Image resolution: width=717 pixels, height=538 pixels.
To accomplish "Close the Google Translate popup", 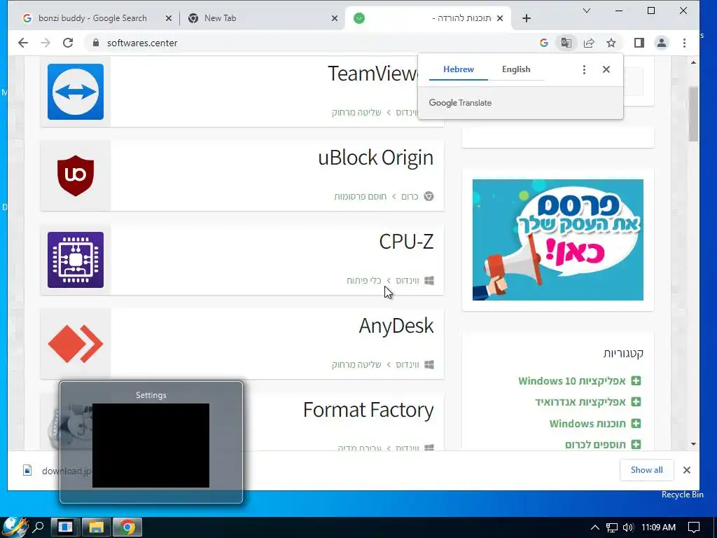I will 606,69.
